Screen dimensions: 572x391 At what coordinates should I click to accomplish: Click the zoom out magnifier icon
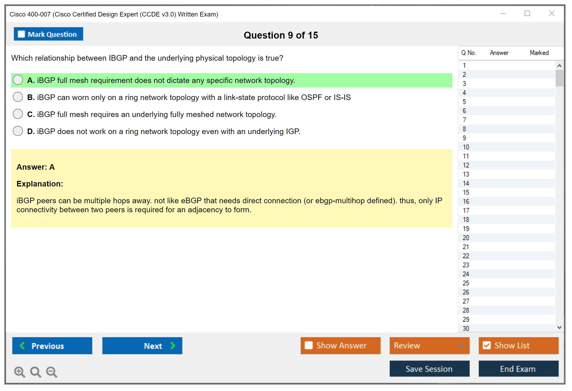[52, 372]
